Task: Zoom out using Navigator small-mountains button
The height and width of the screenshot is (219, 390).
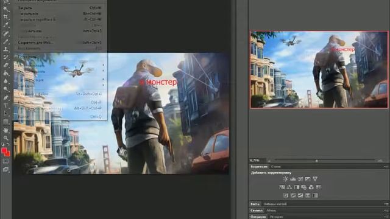Action: tap(269, 161)
